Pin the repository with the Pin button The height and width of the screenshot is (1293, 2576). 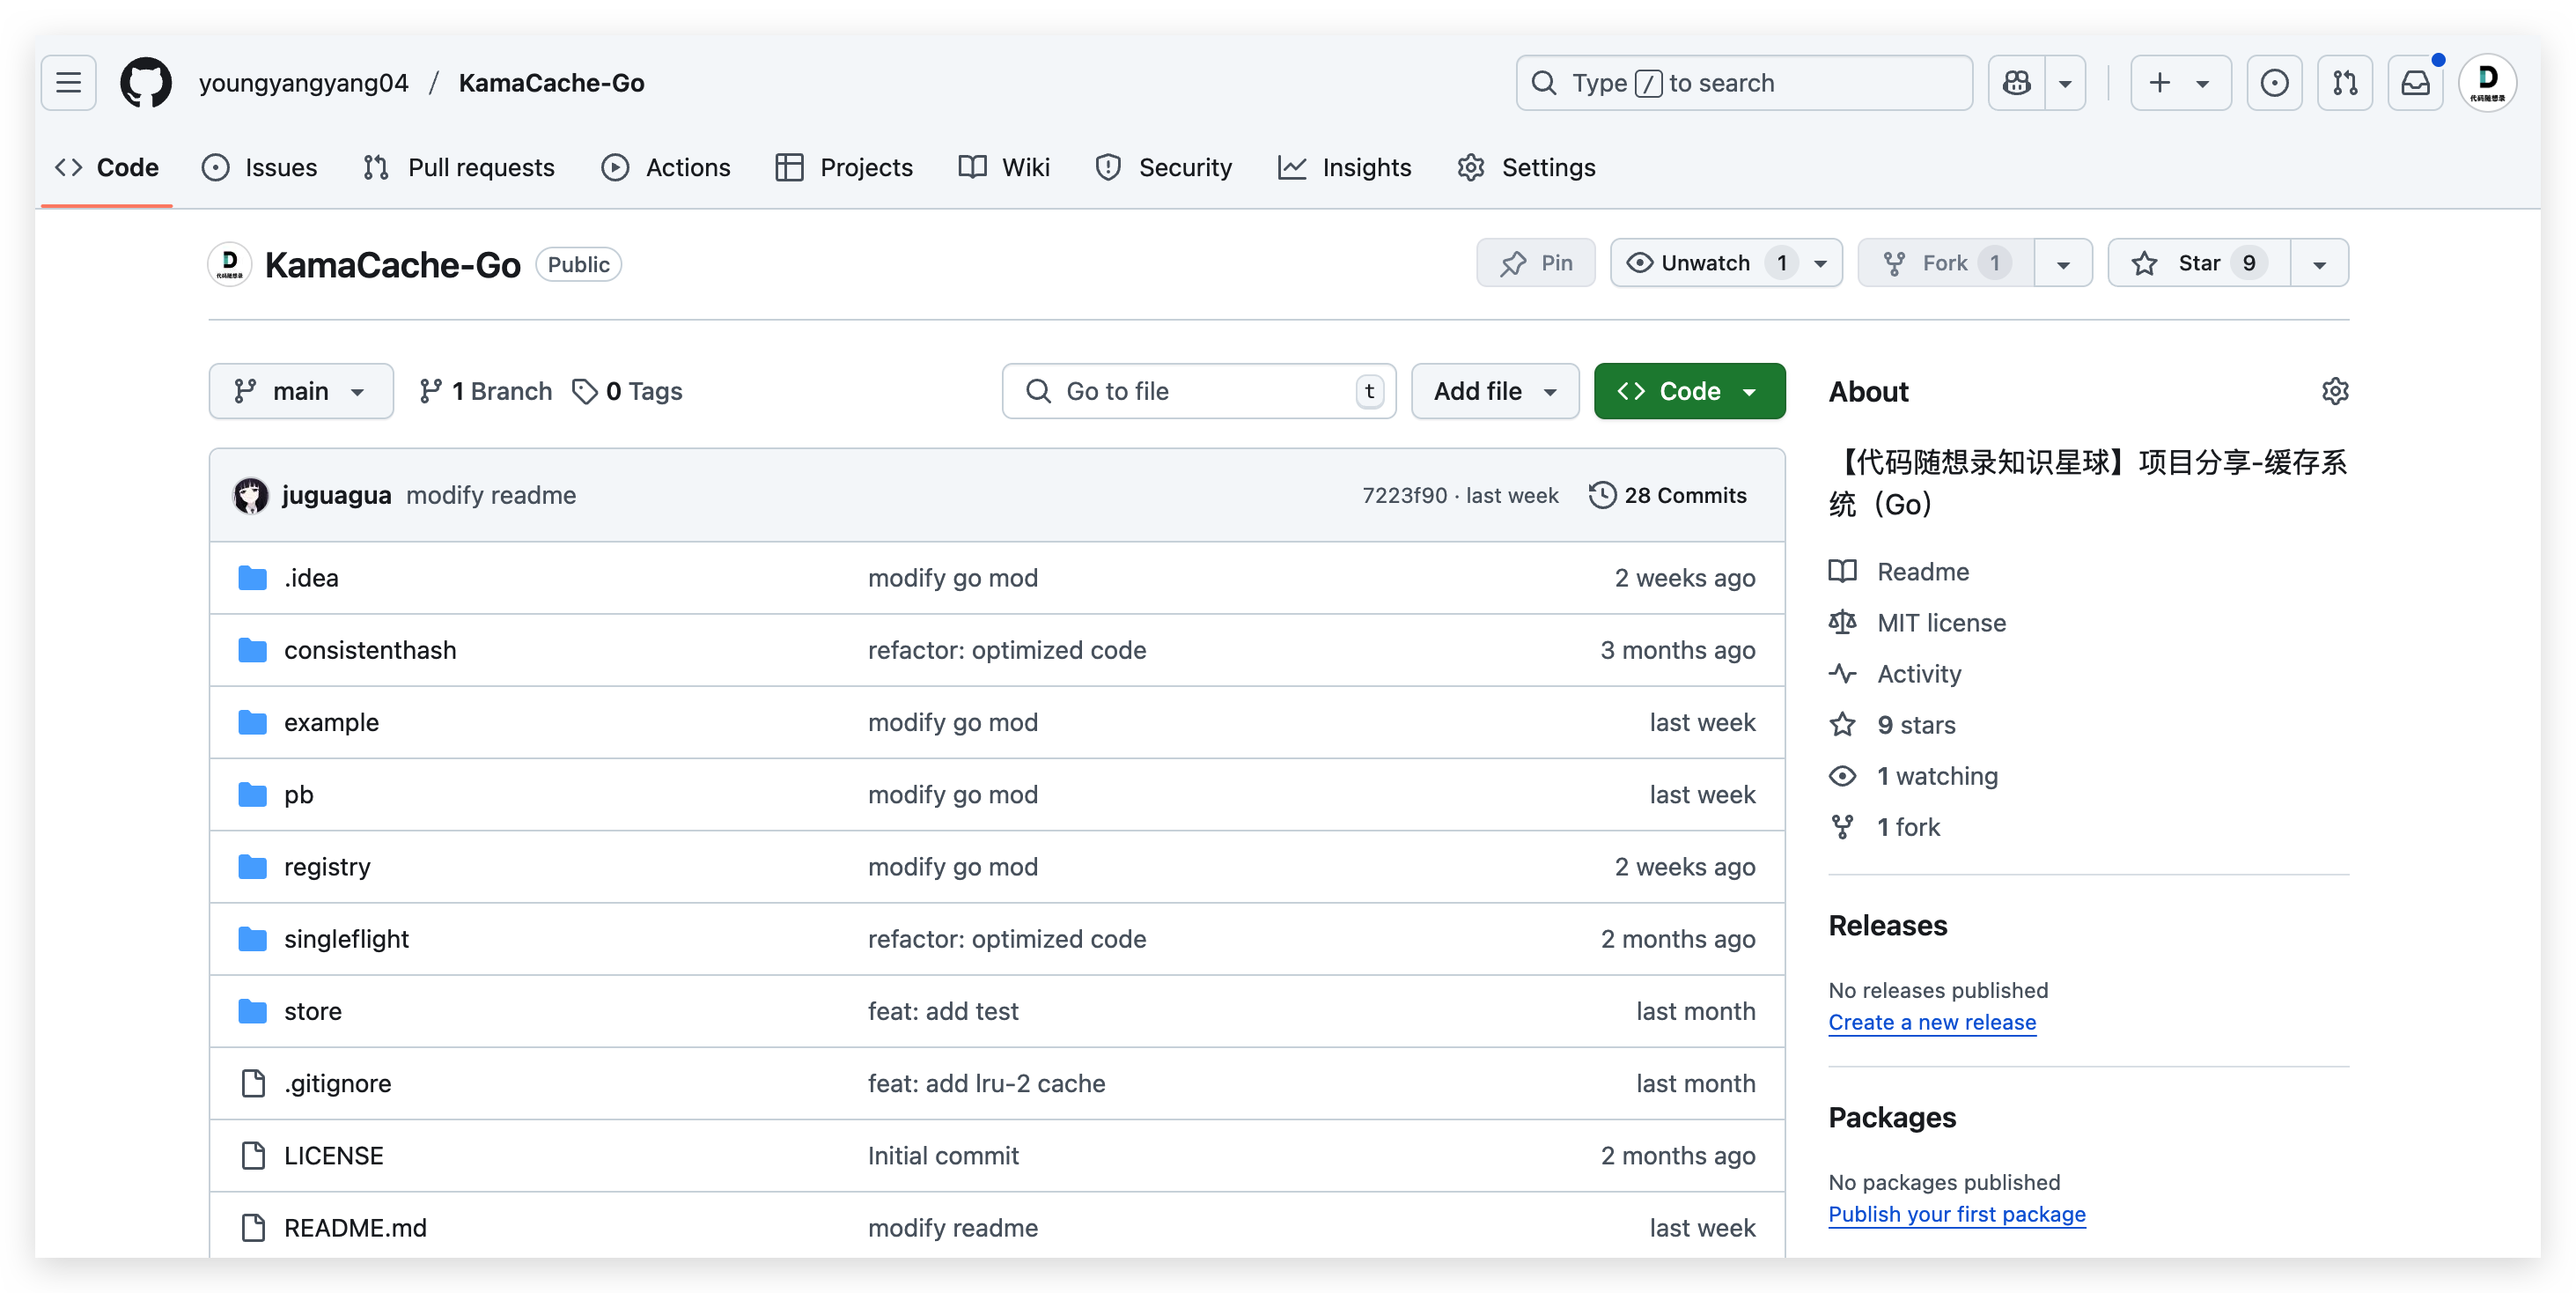pos(1536,263)
